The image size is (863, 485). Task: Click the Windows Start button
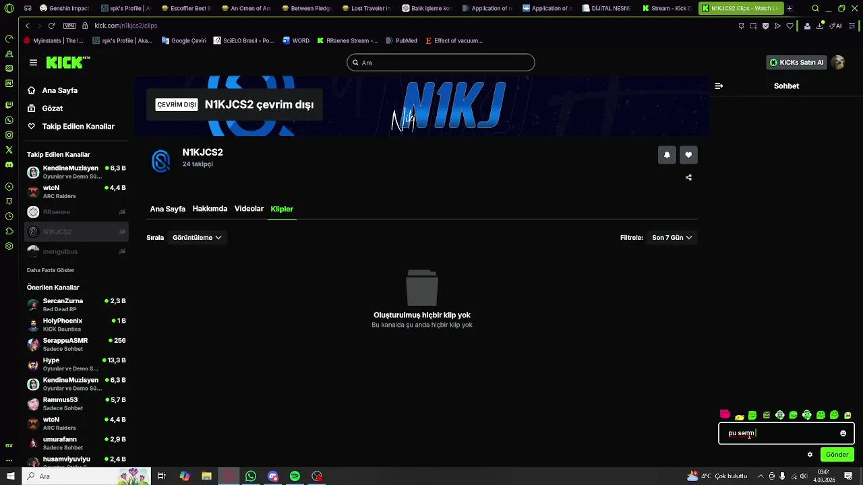(10, 476)
